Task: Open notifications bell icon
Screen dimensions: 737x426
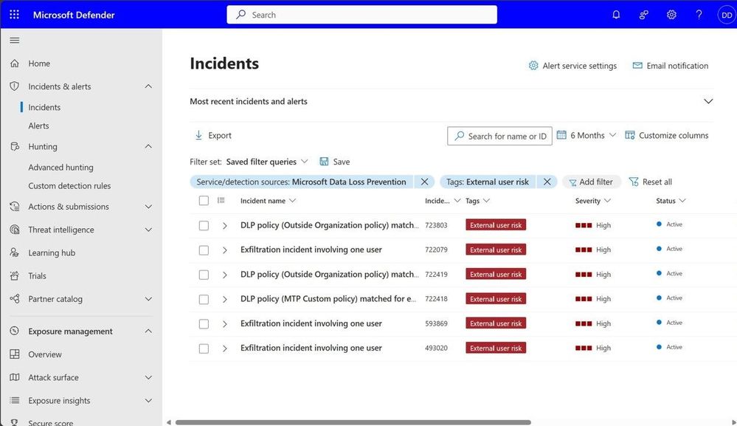Action: click(x=616, y=15)
